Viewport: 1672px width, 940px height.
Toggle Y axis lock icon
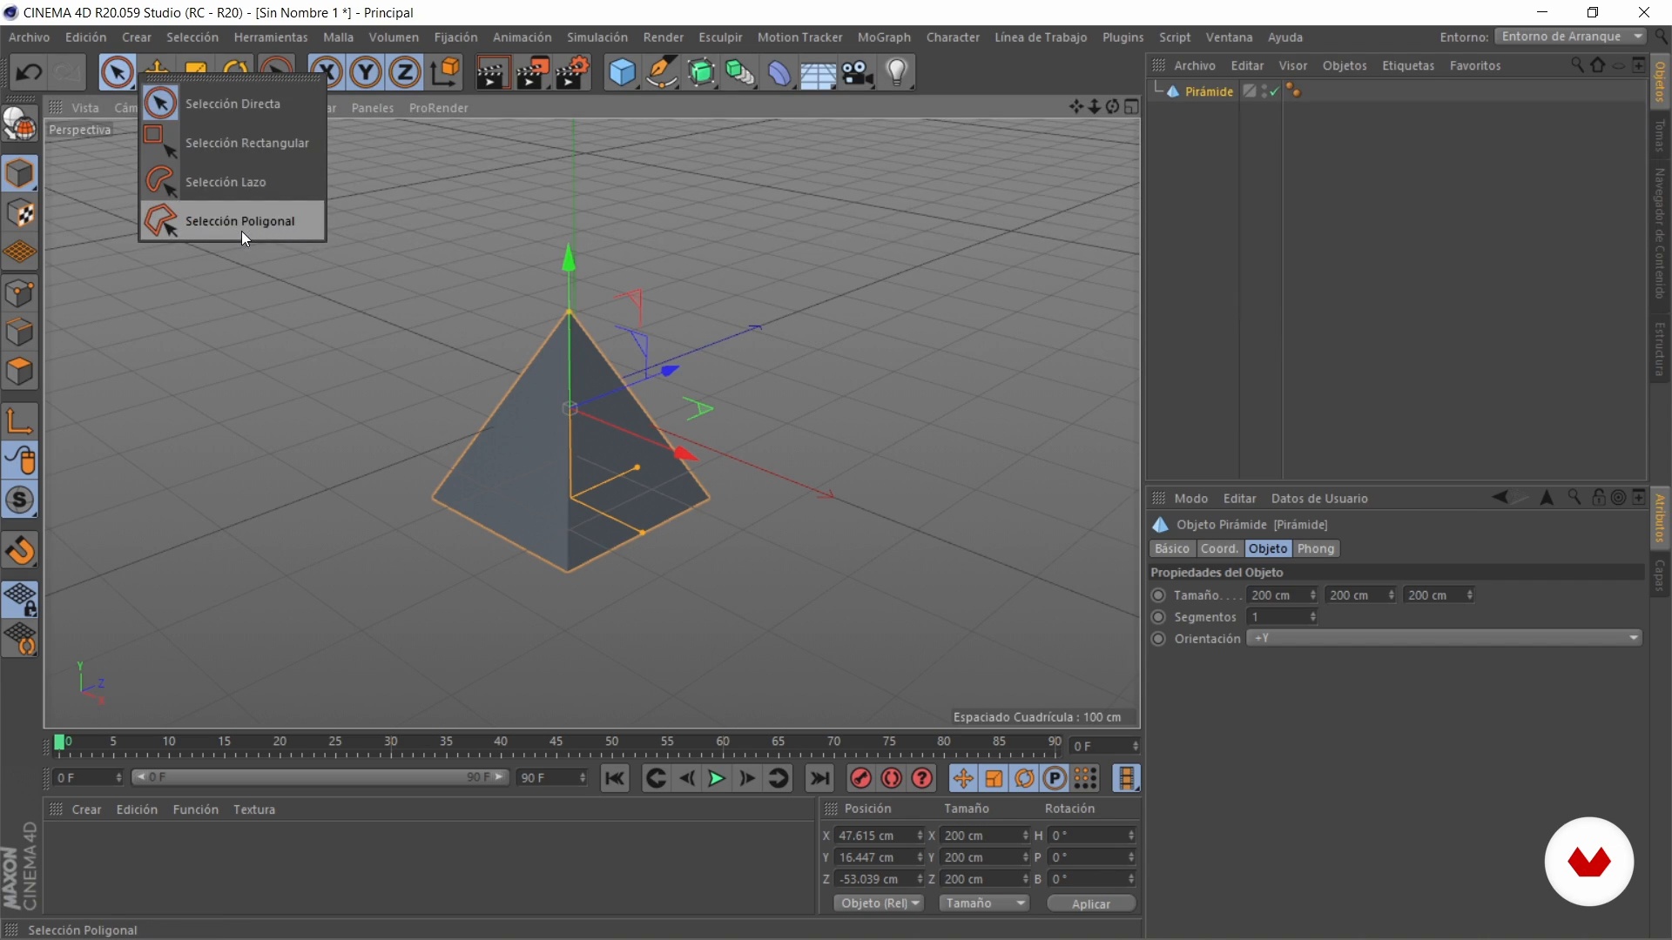(366, 72)
